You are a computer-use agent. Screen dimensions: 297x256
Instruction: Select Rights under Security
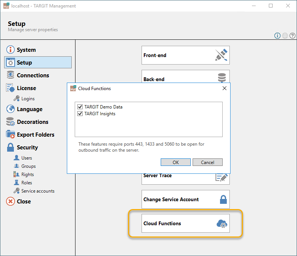(x=28, y=175)
